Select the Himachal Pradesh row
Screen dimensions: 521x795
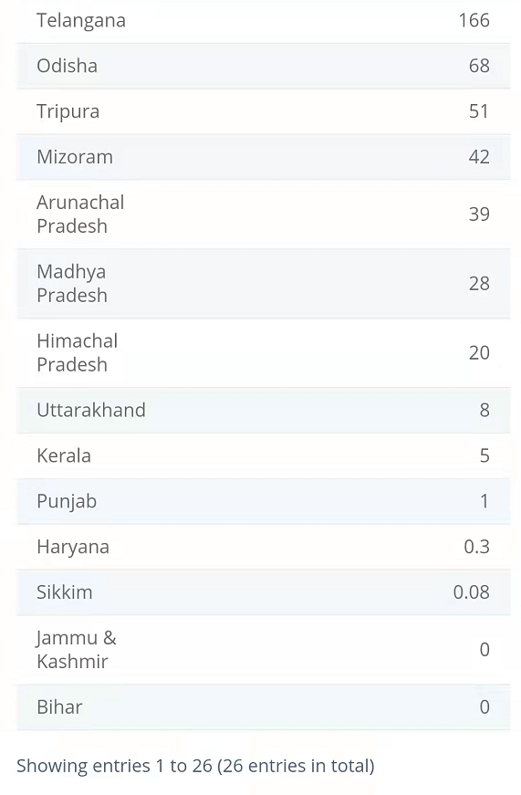[263, 353]
